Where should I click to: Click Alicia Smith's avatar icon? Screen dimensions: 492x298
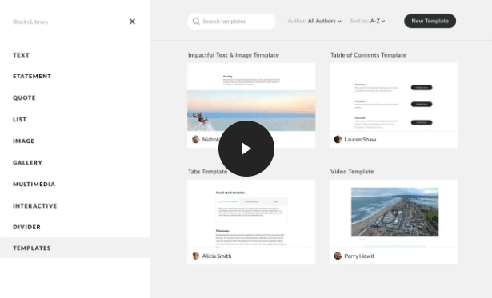(x=196, y=256)
